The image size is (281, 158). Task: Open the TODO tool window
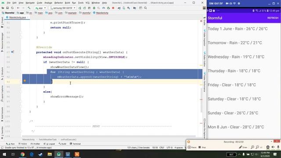(22, 144)
